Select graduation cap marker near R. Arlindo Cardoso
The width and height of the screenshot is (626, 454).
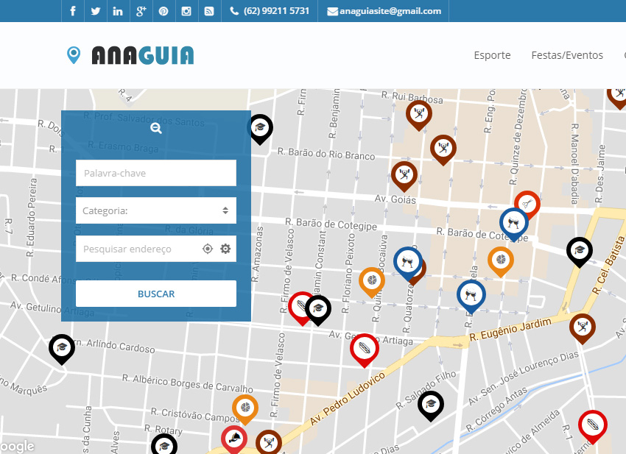click(x=62, y=347)
